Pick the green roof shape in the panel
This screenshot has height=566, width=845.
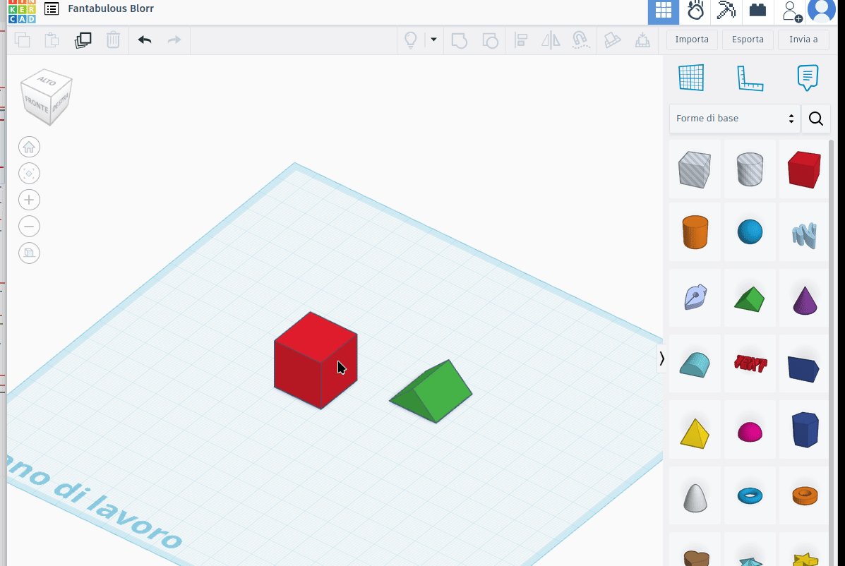point(750,299)
